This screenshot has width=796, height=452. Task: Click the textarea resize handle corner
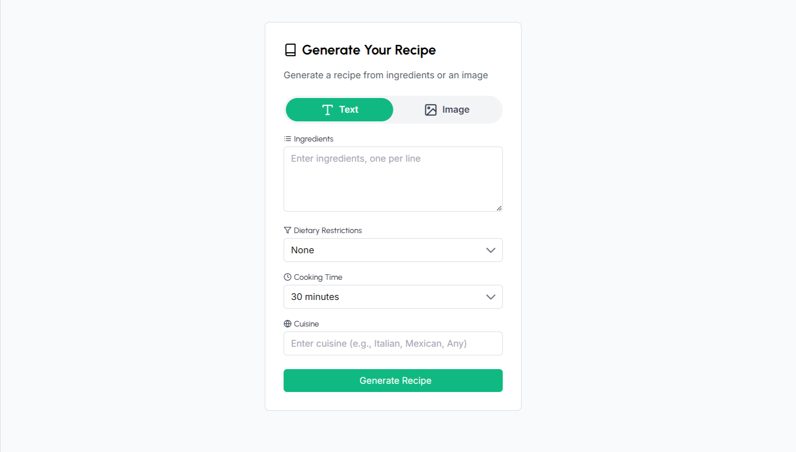[x=499, y=208]
